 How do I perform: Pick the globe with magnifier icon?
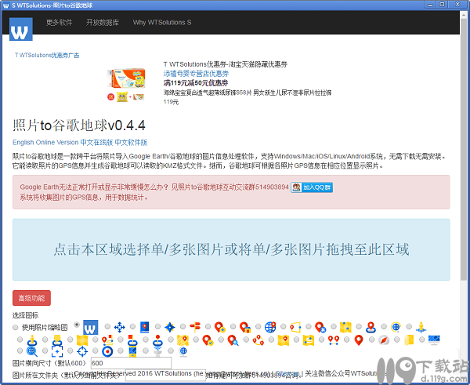pos(32,351)
